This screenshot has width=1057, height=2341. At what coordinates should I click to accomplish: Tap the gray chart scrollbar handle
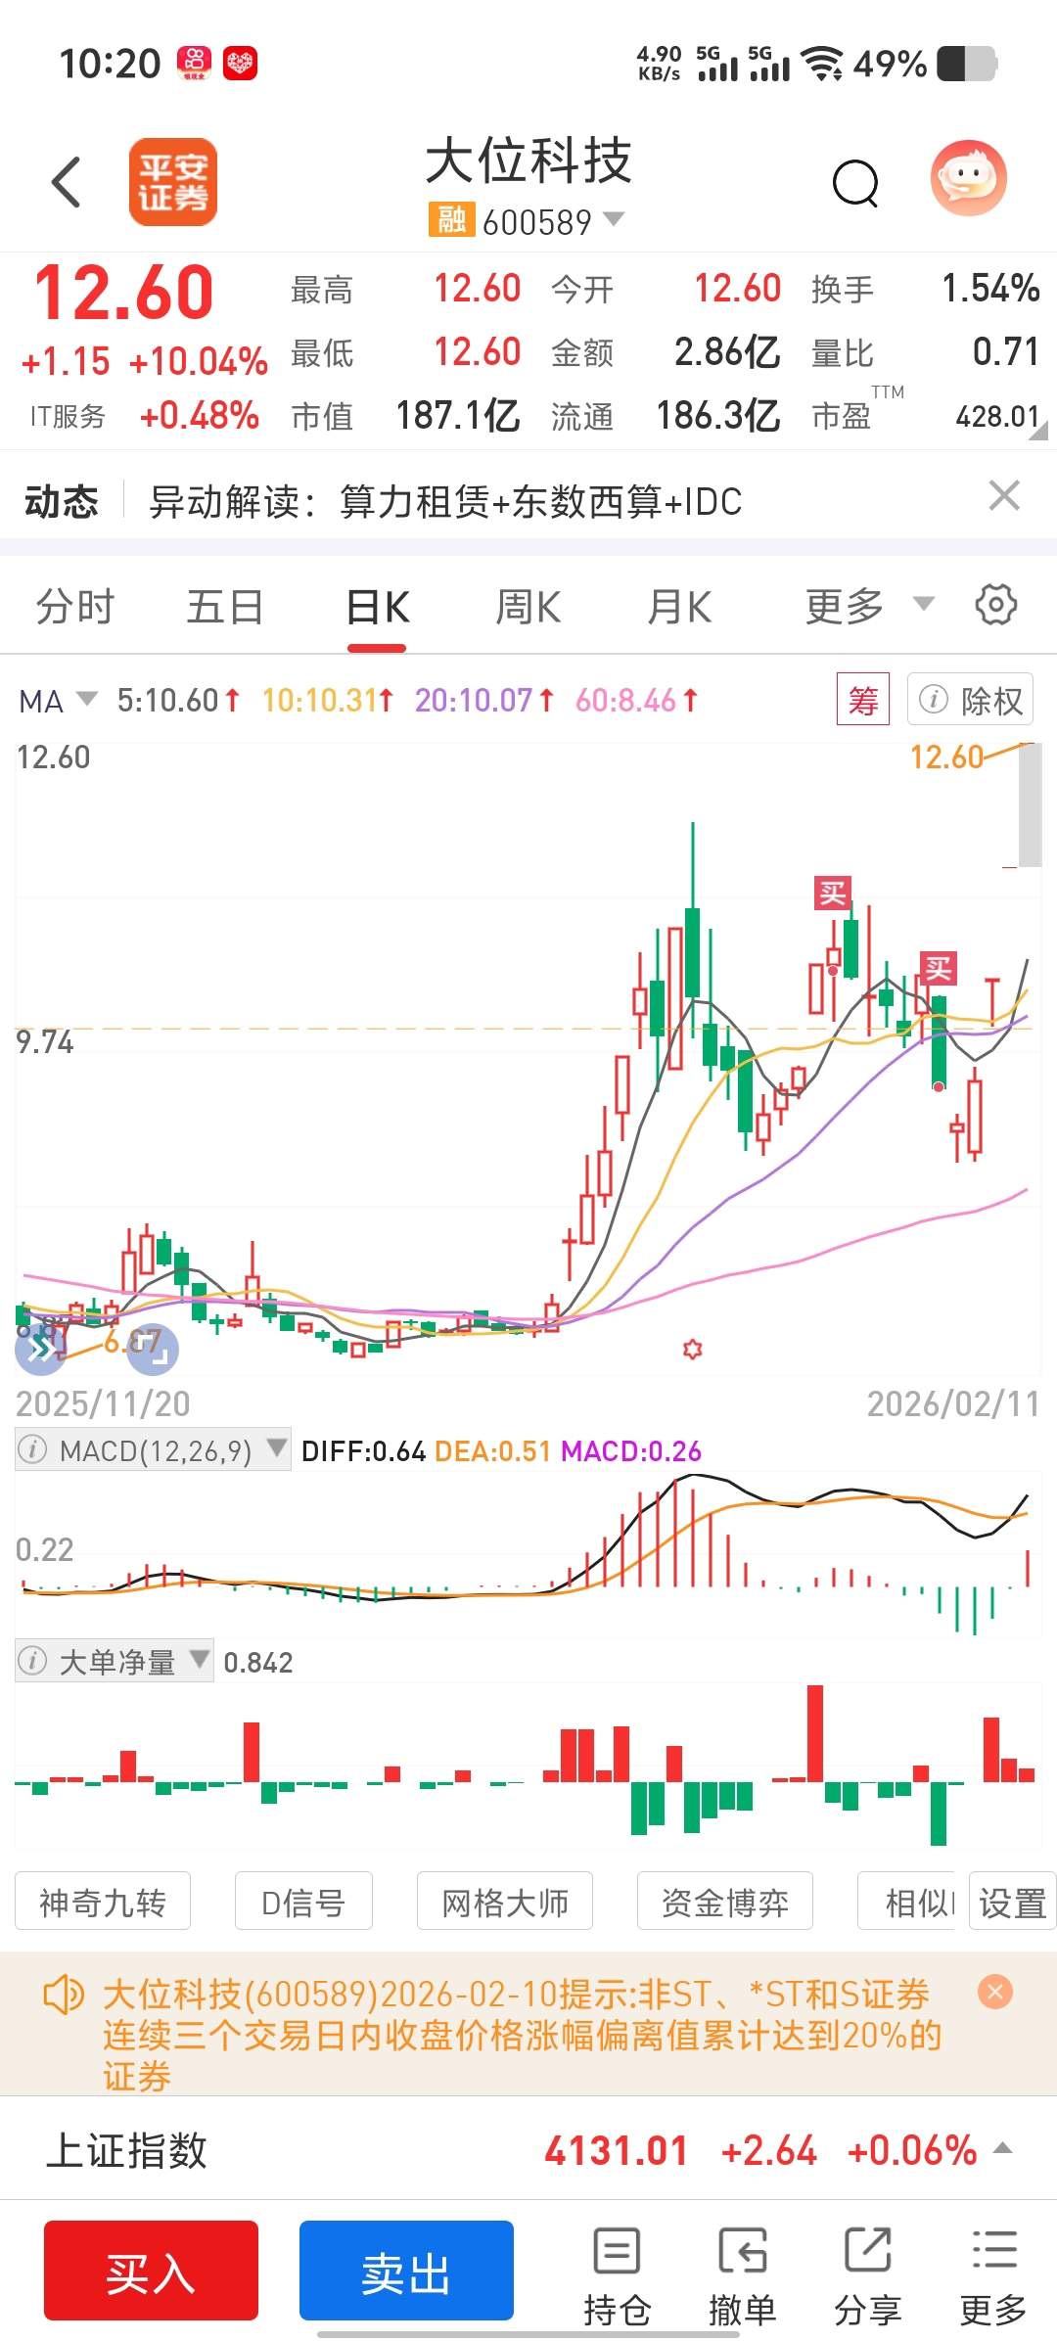tap(1030, 804)
